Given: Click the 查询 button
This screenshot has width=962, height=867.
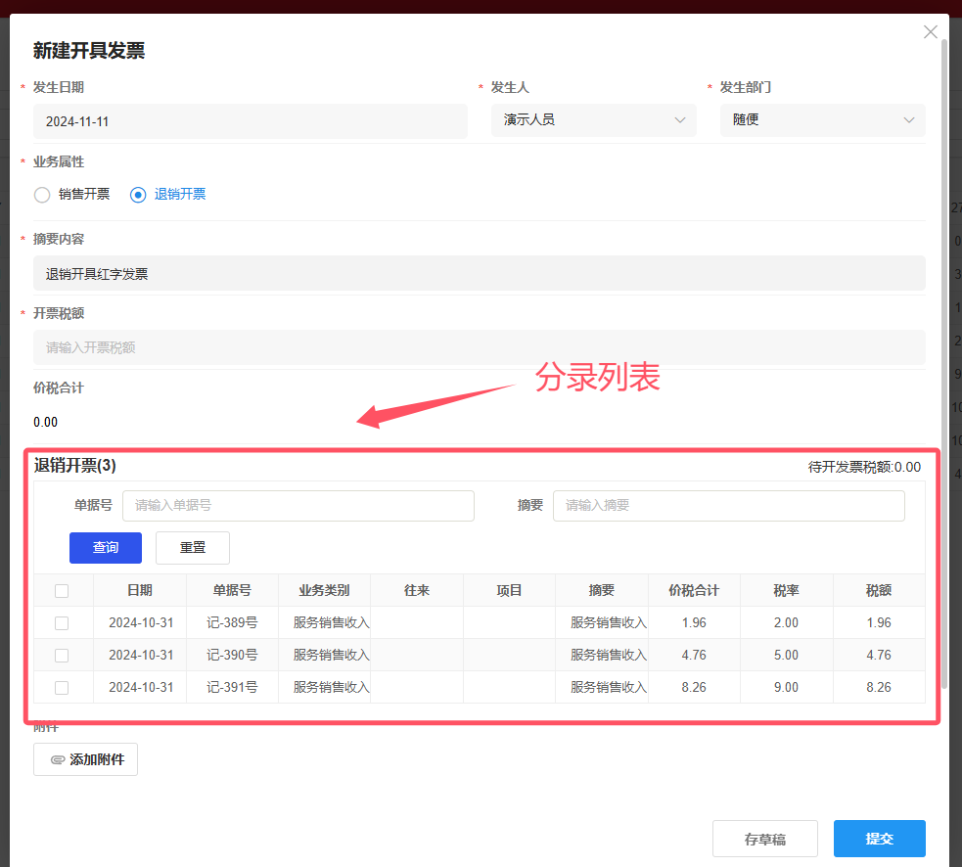Looking at the screenshot, I should click(106, 548).
